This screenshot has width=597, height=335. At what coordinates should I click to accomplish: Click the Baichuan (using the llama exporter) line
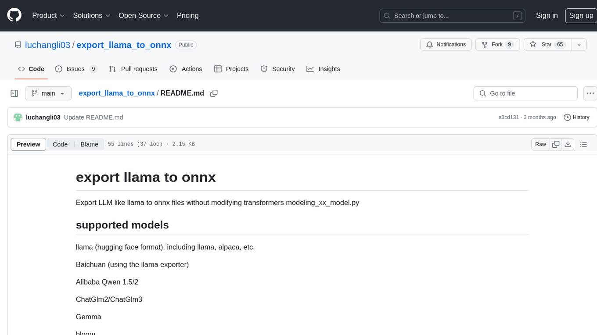tap(132, 264)
